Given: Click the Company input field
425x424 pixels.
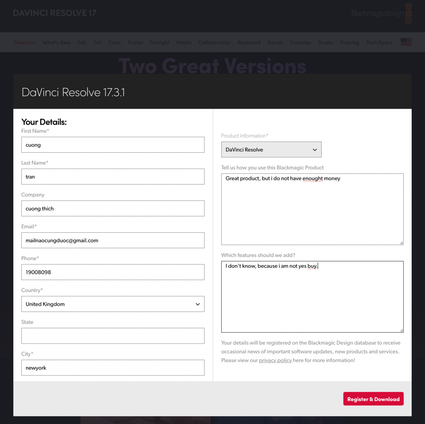Looking at the screenshot, I should pos(112,209).
